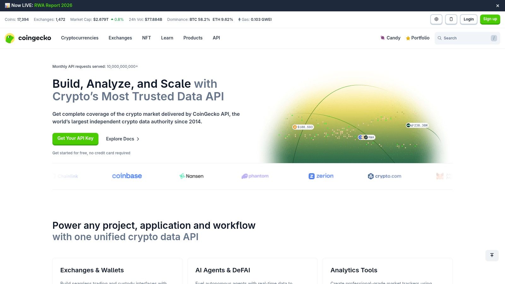Click the ETH 9.62% dominance
This screenshot has width=505, height=284.
223,20
